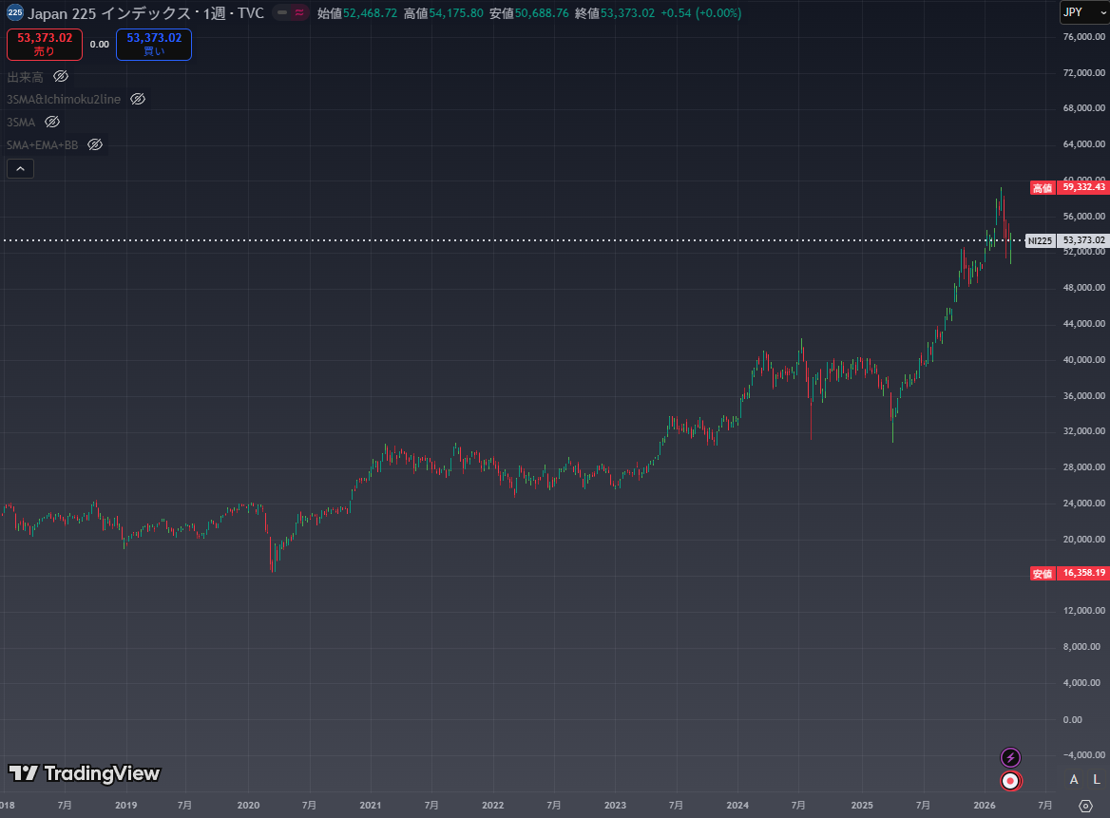Open the JPY currency dropdown
1110x818 pixels.
pyautogui.click(x=1082, y=12)
